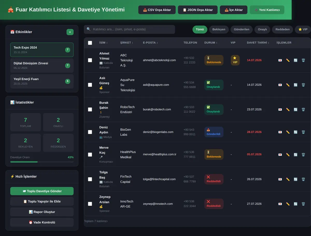
Task: Run Vade Kontrolü from quick actions
Action: tap(42, 222)
